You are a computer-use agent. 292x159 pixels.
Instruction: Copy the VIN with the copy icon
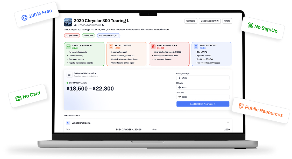click(x=103, y=25)
